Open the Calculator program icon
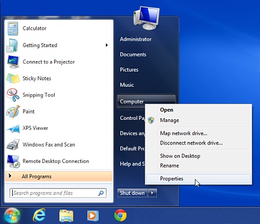This screenshot has width=260, height=224. point(13,29)
